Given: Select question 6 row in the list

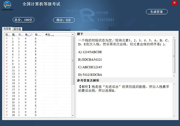Looking at the screenshot, I should (38, 54).
